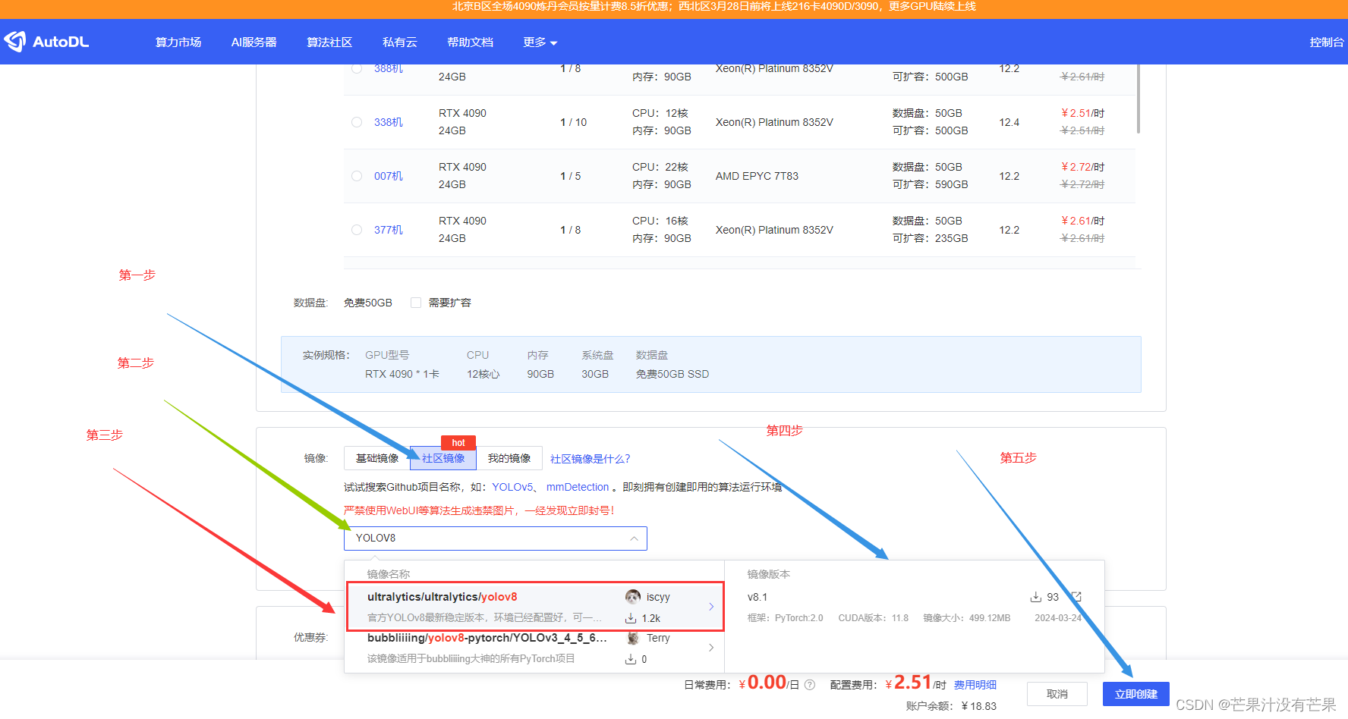Click iscyy's avatar icon
The height and width of the screenshot is (719, 1348).
pyautogui.click(x=633, y=597)
